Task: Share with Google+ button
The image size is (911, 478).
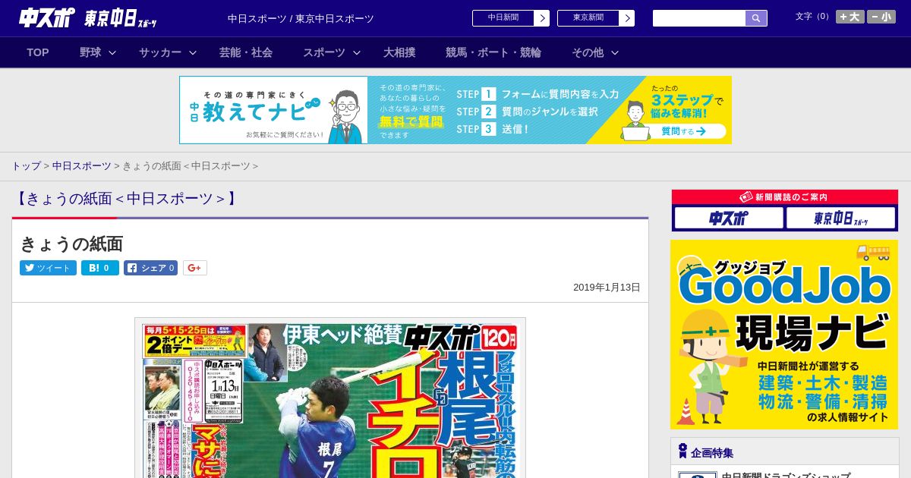Action: 195,268
